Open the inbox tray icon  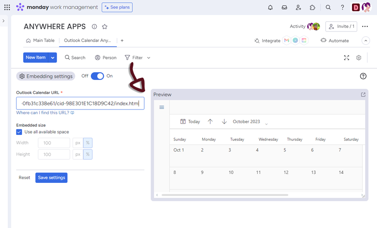(x=284, y=8)
